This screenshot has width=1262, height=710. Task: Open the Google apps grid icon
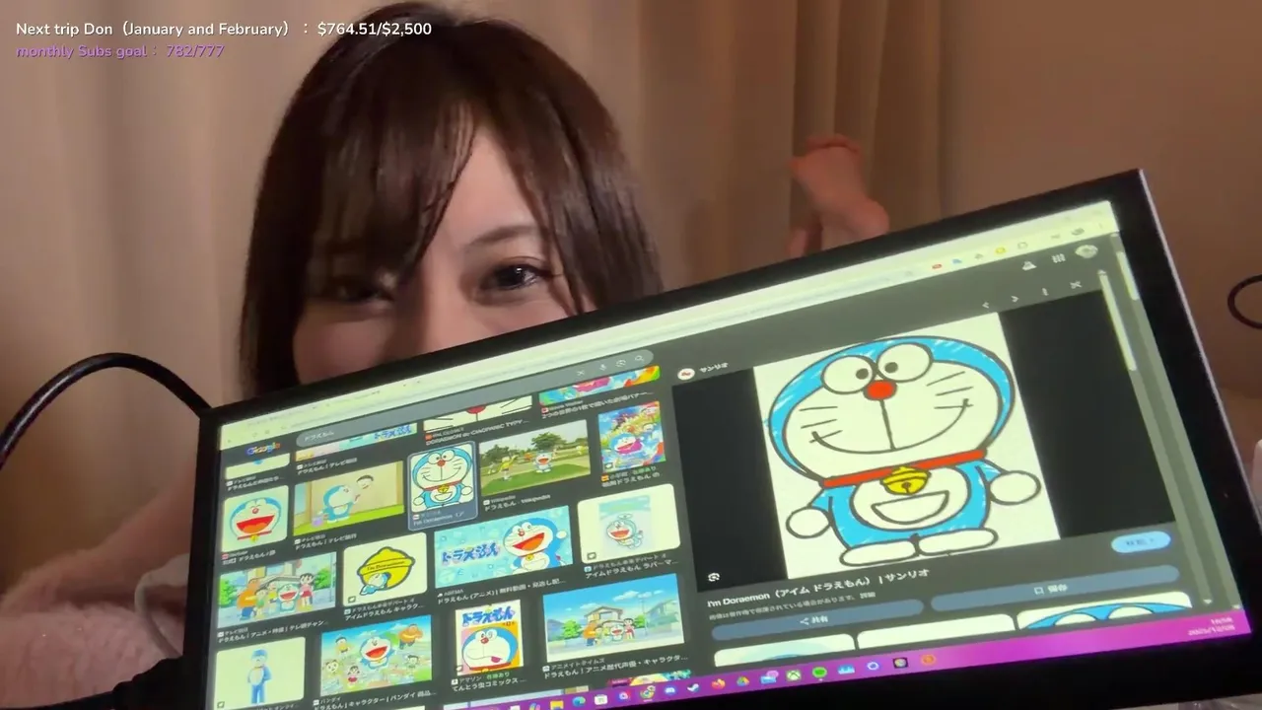coord(1058,257)
